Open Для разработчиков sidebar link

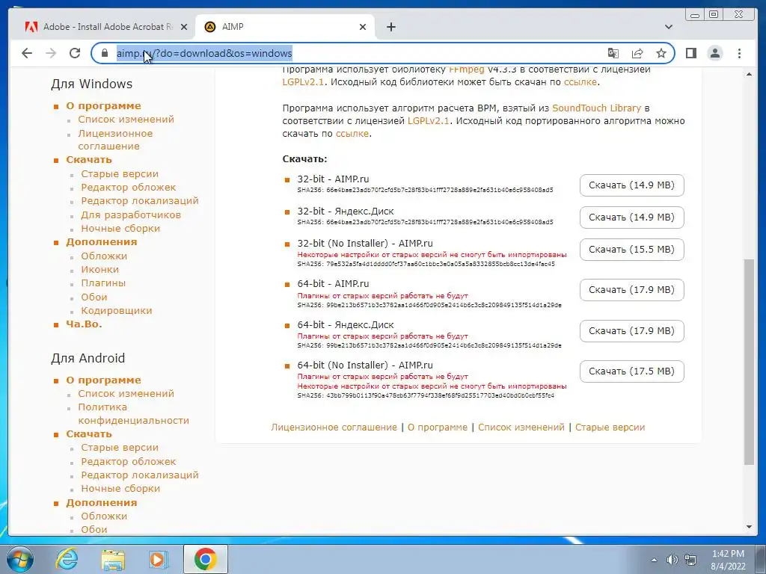[131, 215]
